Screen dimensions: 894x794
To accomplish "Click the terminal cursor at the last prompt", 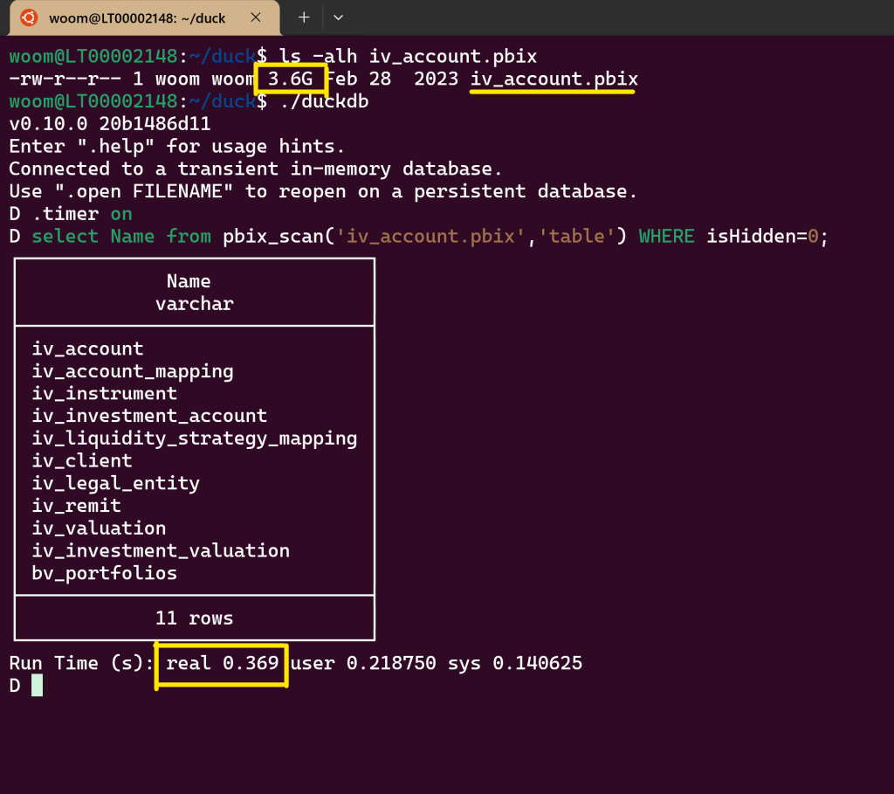I will tap(37, 686).
